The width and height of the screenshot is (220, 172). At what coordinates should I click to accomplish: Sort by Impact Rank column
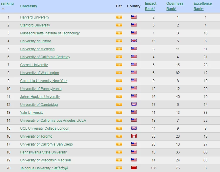click(151, 6)
